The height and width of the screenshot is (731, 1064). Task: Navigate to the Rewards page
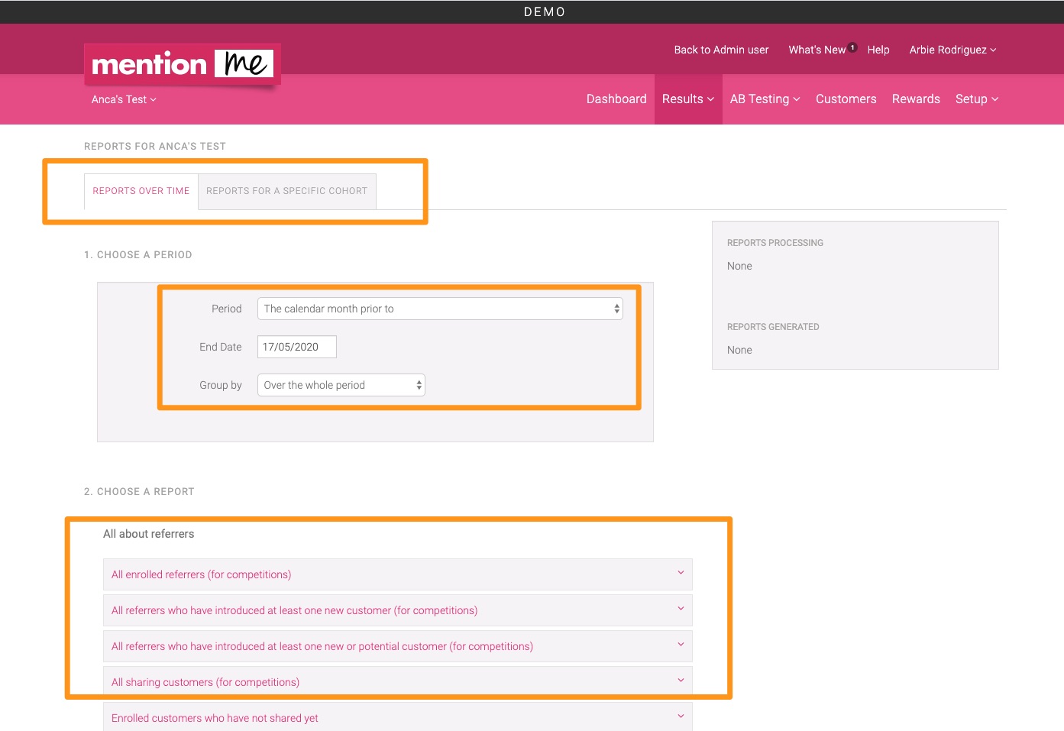pyautogui.click(x=915, y=99)
